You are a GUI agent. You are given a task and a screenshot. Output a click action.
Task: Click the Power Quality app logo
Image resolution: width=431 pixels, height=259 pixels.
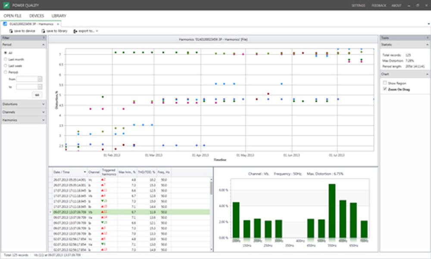(x=6, y=5)
